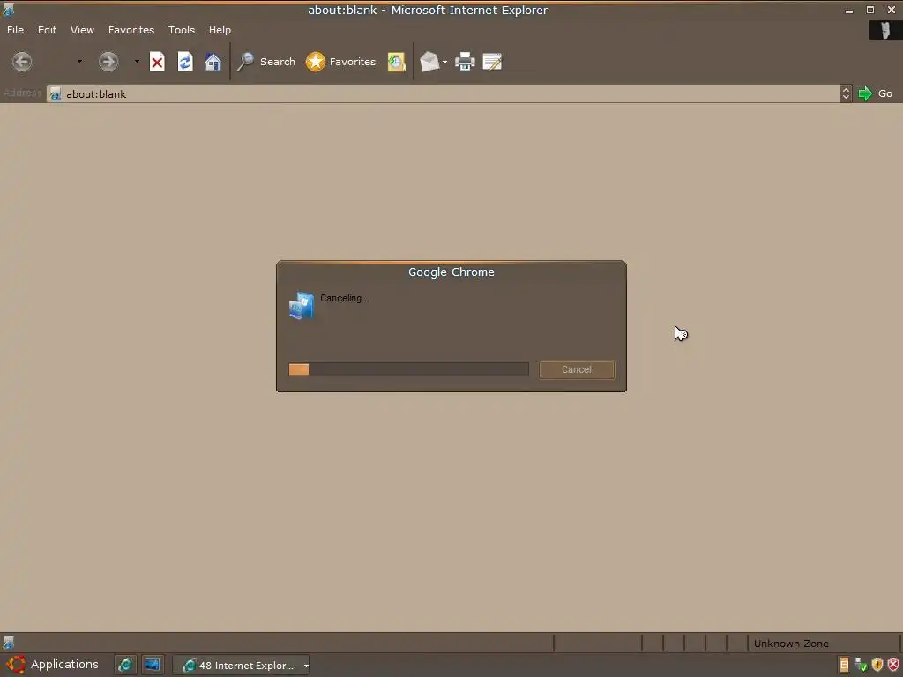Open the Help menu
Image resolution: width=903 pixels, height=677 pixels.
(220, 30)
